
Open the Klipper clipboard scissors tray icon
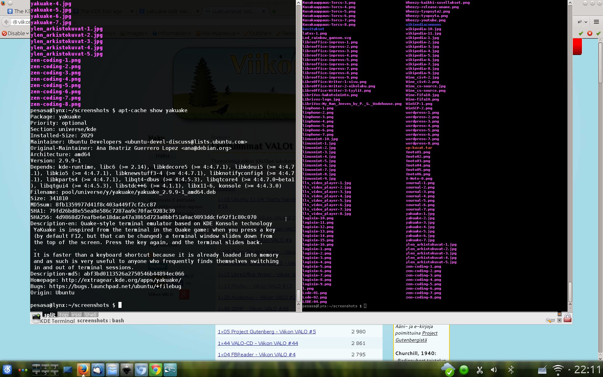[480, 370]
